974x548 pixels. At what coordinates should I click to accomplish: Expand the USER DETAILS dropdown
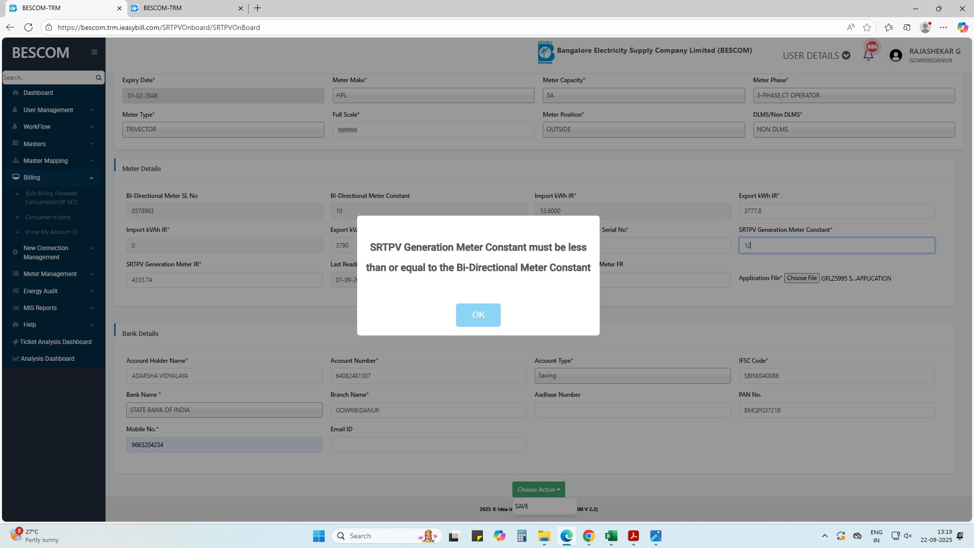coord(816,55)
